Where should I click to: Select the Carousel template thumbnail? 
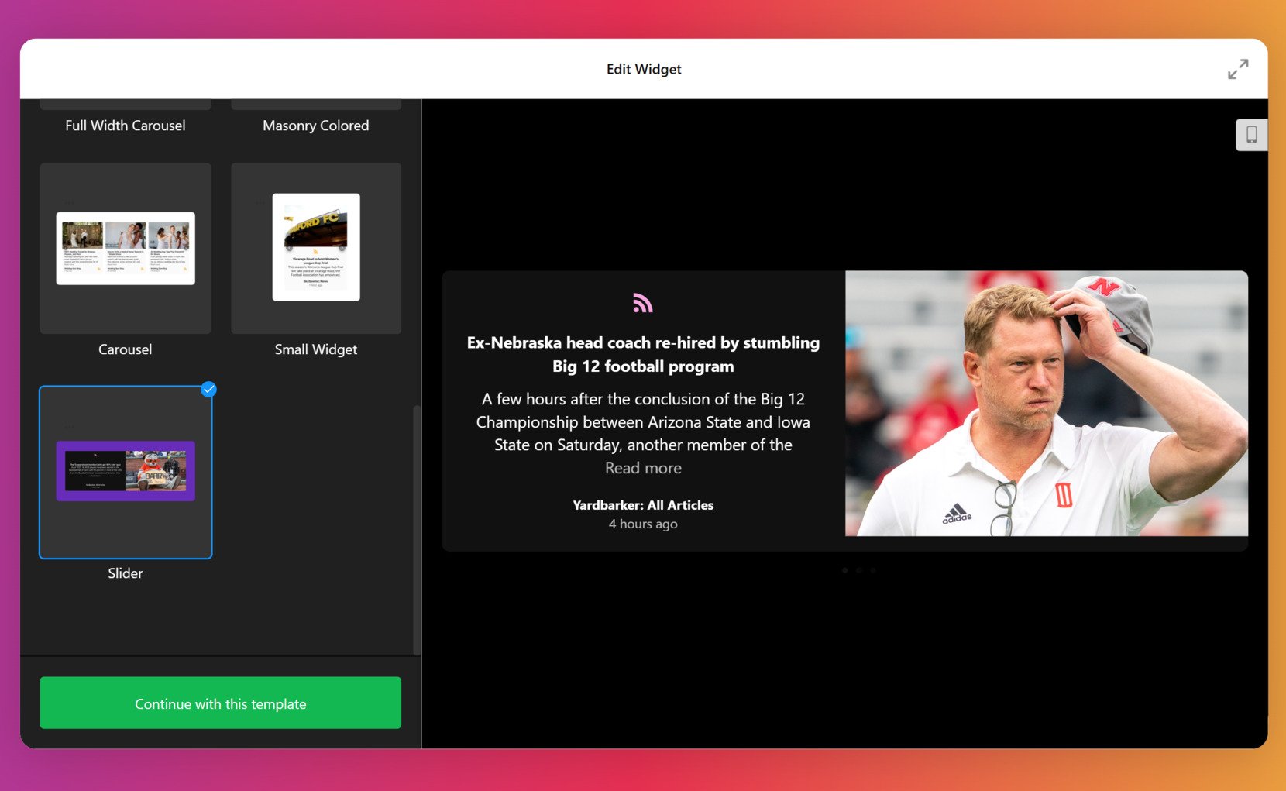[x=126, y=248]
